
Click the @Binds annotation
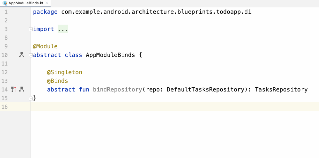(57, 81)
